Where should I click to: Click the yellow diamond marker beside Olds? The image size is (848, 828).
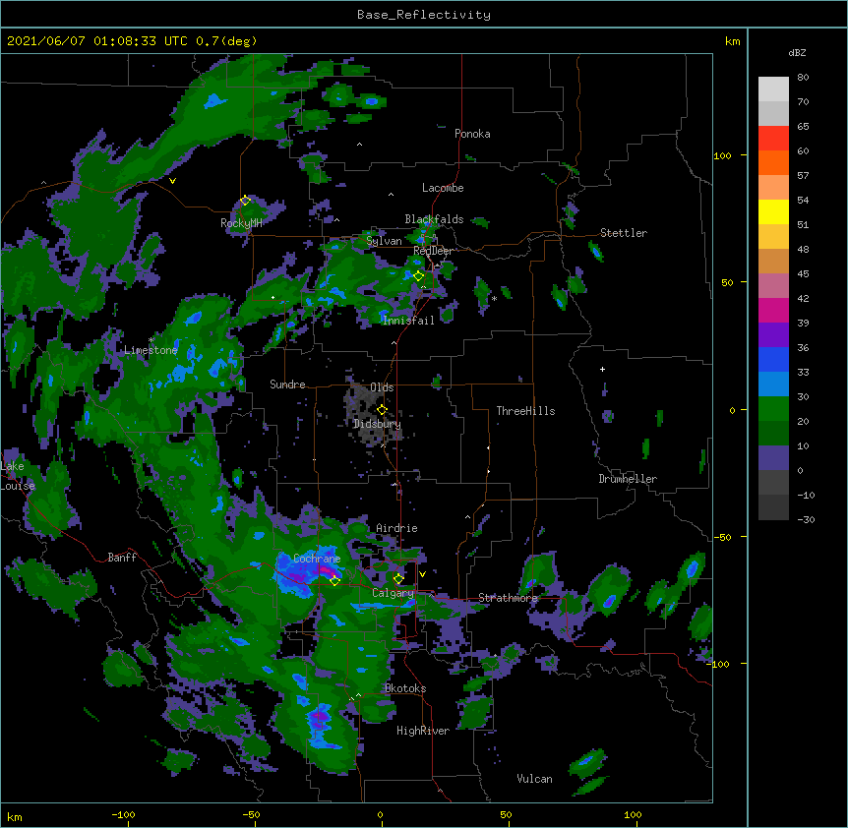(x=382, y=410)
